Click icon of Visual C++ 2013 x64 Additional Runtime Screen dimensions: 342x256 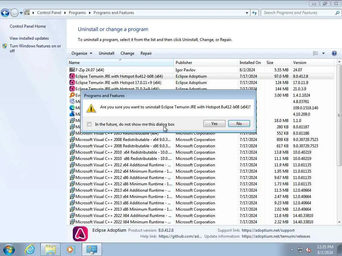click(x=72, y=190)
